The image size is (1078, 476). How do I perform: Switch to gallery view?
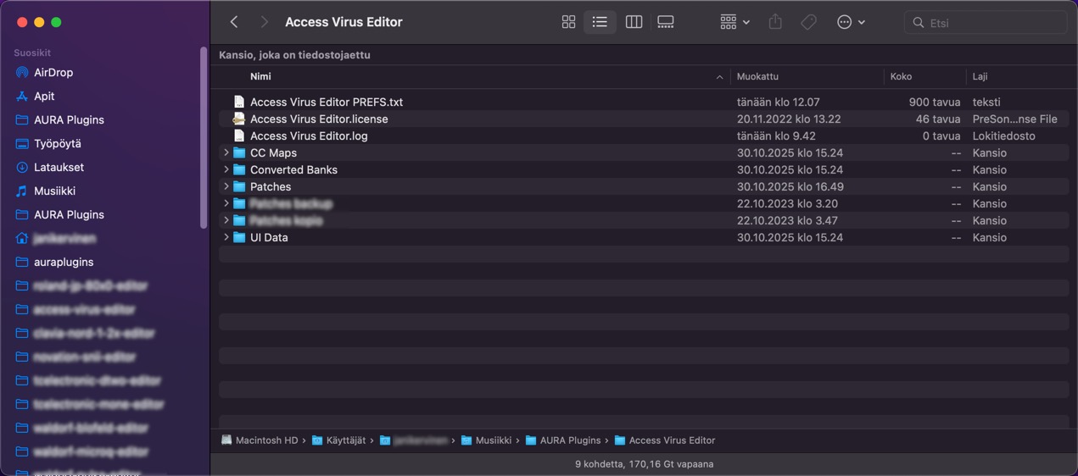tap(666, 22)
